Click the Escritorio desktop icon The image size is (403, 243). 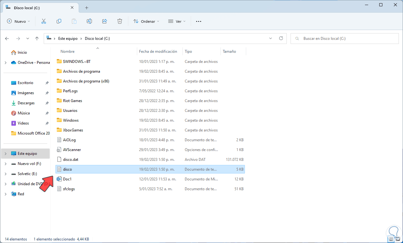point(14,83)
